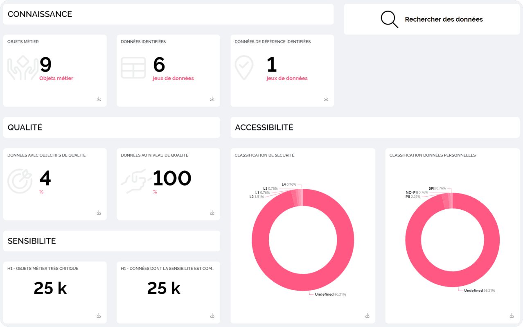Click the pink 'Objets métier' link

pos(56,78)
